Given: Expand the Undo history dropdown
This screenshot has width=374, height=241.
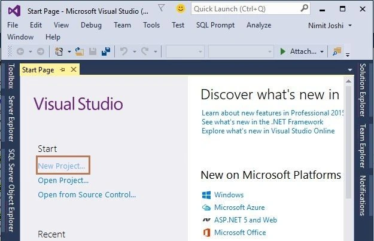Looking at the screenshot, I should [x=135, y=51].
